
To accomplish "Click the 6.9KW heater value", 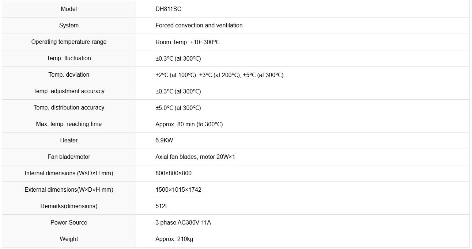I will click(164, 141).
